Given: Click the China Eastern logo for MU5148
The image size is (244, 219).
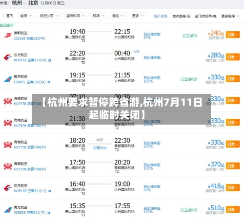Looking at the screenshot, I should click(8, 188).
